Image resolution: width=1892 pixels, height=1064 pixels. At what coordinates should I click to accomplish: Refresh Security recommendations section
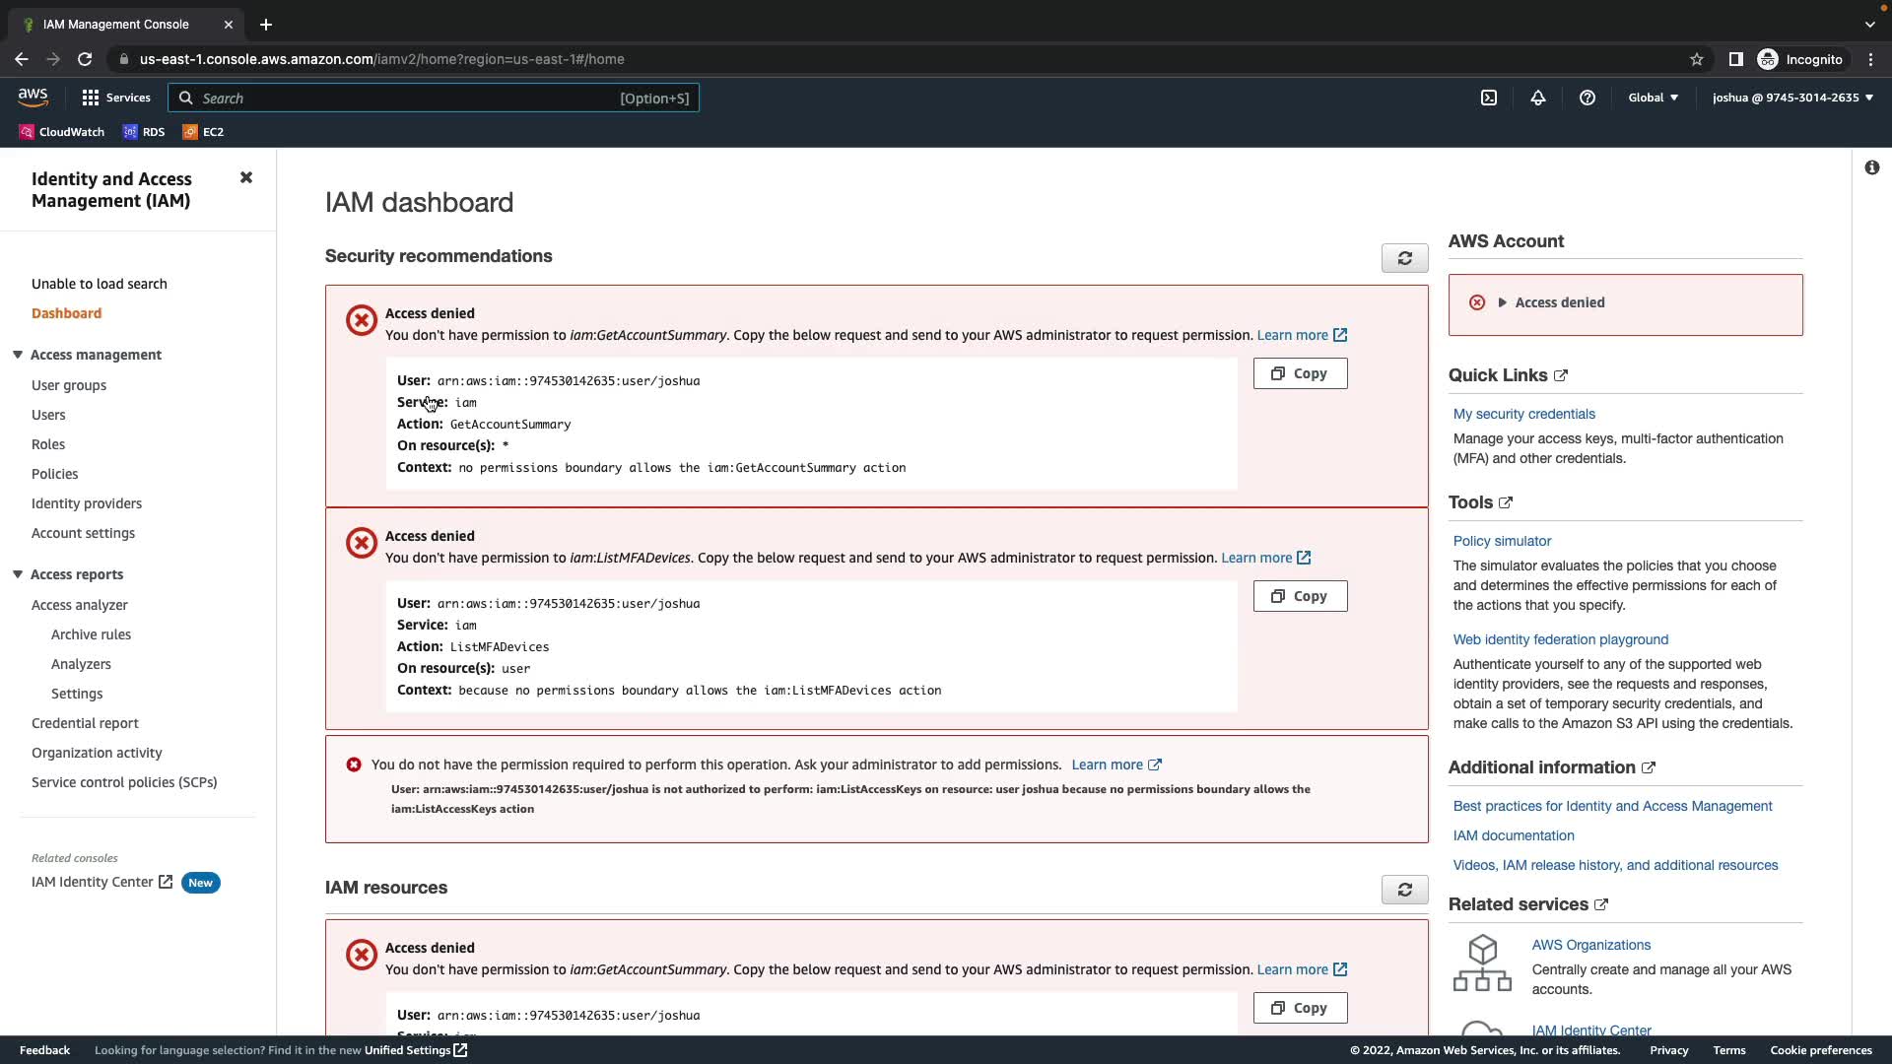click(x=1404, y=258)
